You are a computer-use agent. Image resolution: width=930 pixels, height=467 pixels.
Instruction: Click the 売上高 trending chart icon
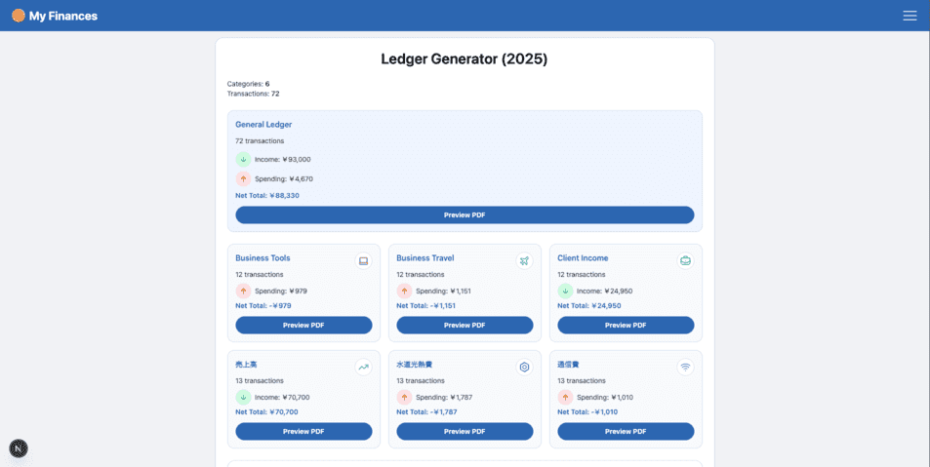point(363,368)
